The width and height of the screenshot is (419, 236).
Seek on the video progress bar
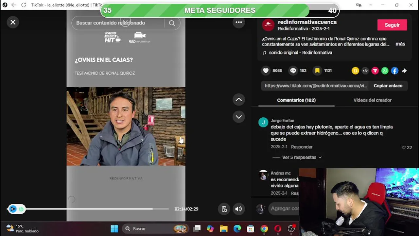click(88, 209)
